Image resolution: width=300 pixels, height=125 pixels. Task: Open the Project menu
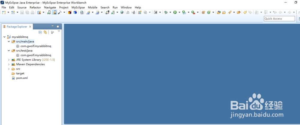click(64, 7)
